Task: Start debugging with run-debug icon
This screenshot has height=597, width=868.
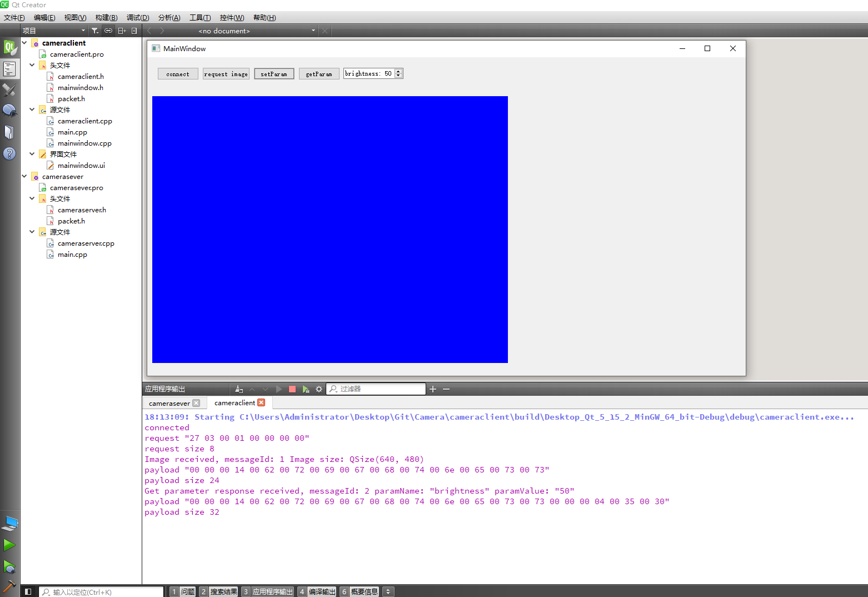Action: point(9,566)
